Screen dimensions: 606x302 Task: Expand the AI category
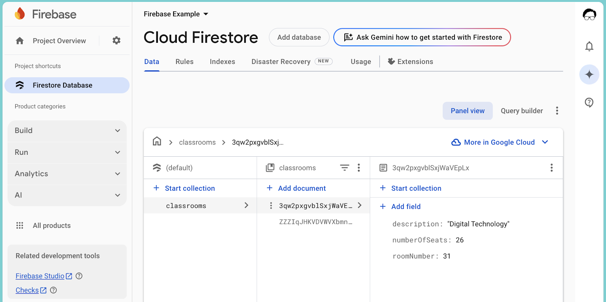(x=67, y=195)
